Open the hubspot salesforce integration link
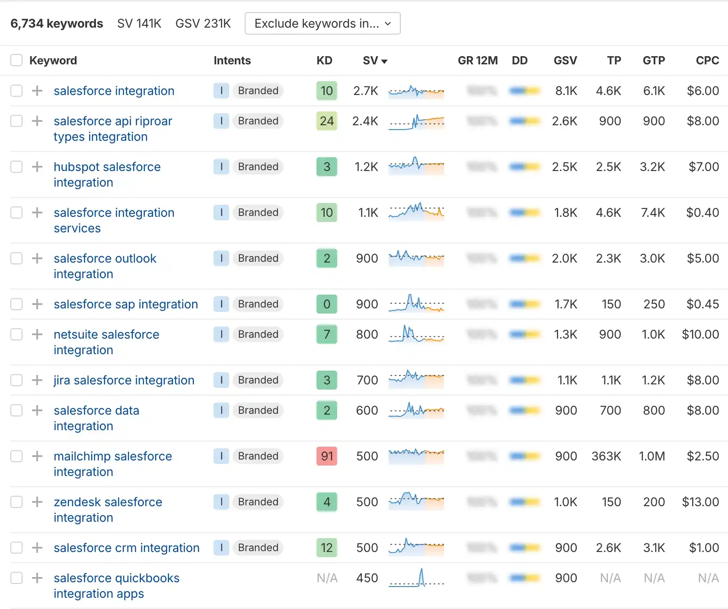Image resolution: width=728 pixels, height=609 pixels. pyautogui.click(x=107, y=174)
